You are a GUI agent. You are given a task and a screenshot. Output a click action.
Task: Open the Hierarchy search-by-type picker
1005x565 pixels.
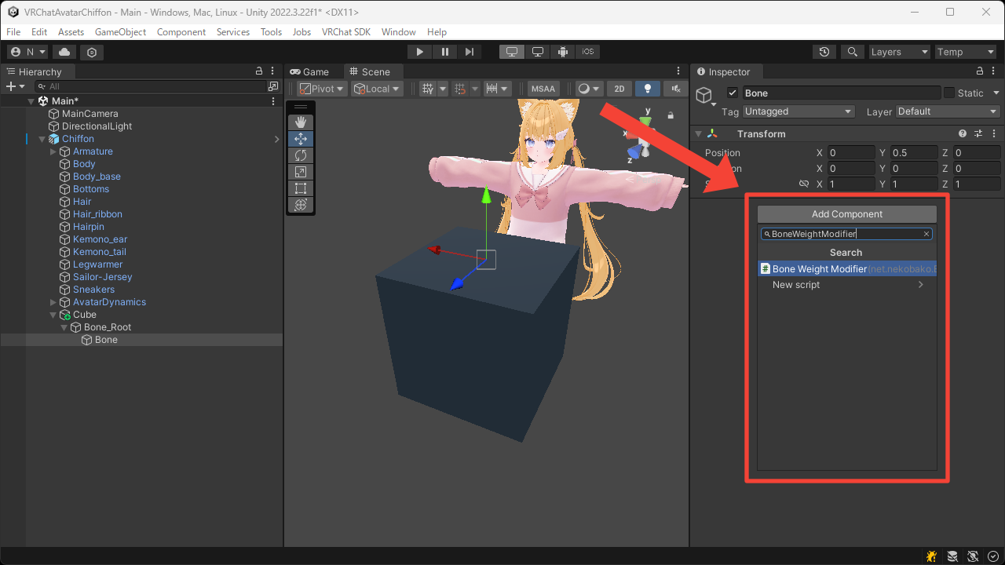(x=273, y=86)
